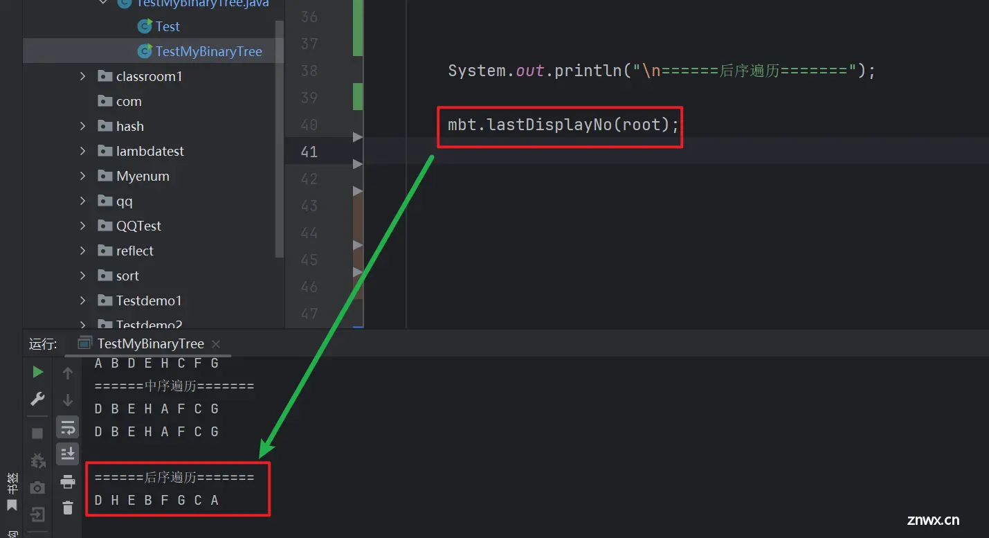The width and height of the screenshot is (989, 538).
Task: Expand the Myenum folder
Action: (x=83, y=176)
